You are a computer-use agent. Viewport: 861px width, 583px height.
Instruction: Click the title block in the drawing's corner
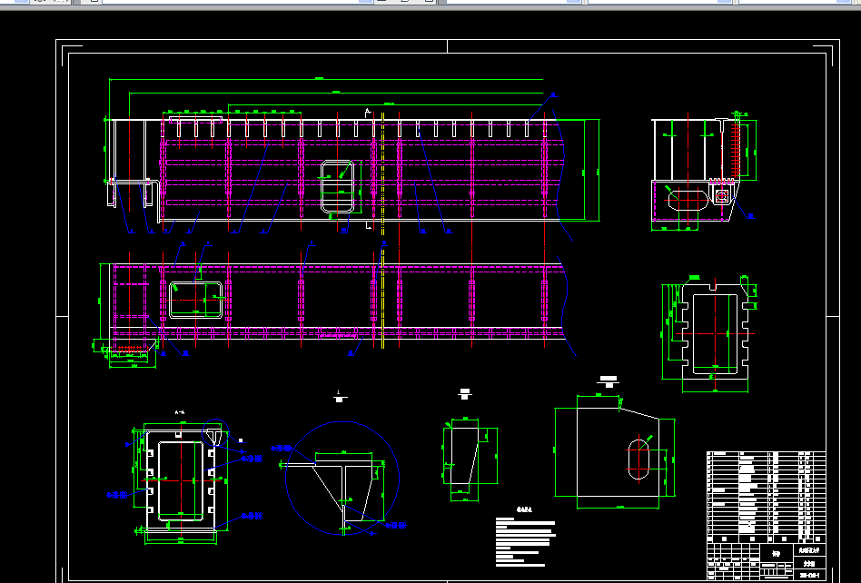coord(766,561)
